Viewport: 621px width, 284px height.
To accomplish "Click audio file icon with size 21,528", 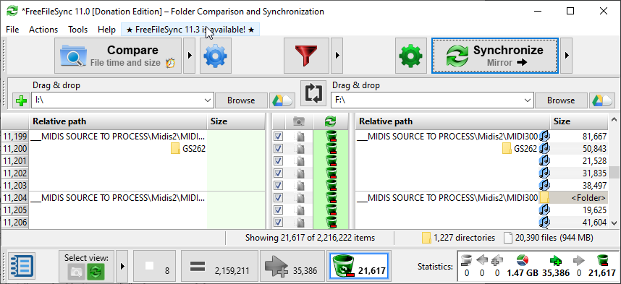I will click(x=545, y=161).
